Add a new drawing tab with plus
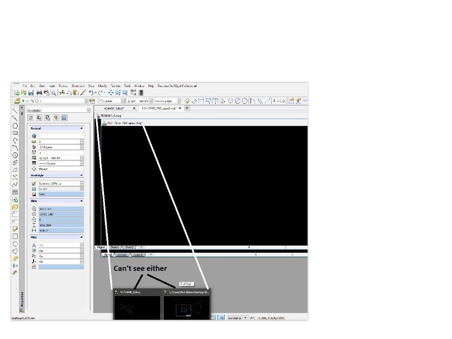452x339 pixels. 187,108
